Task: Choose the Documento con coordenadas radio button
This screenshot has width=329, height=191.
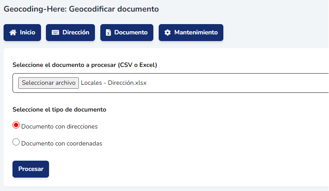Action: coord(16,142)
